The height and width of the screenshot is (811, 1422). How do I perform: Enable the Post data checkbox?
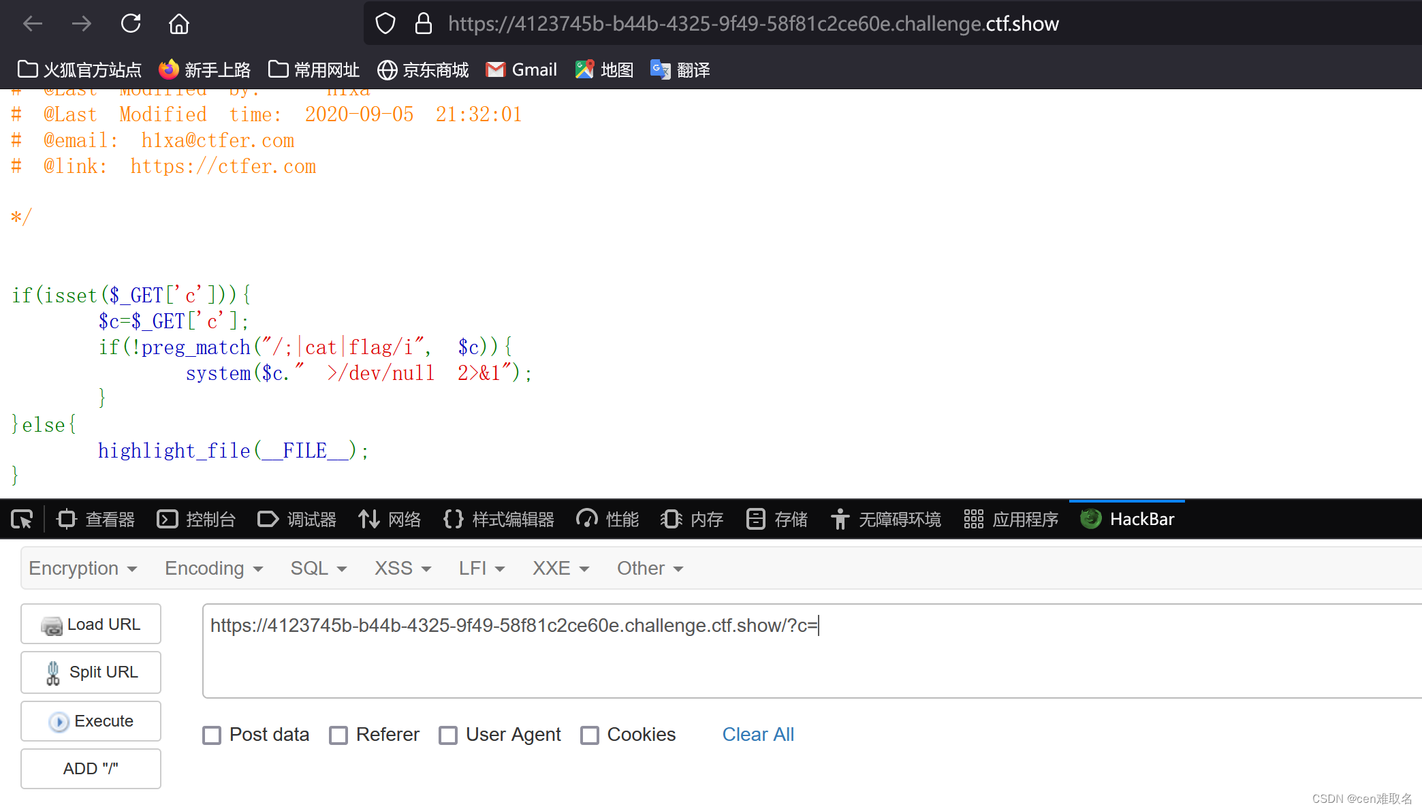tap(212, 735)
